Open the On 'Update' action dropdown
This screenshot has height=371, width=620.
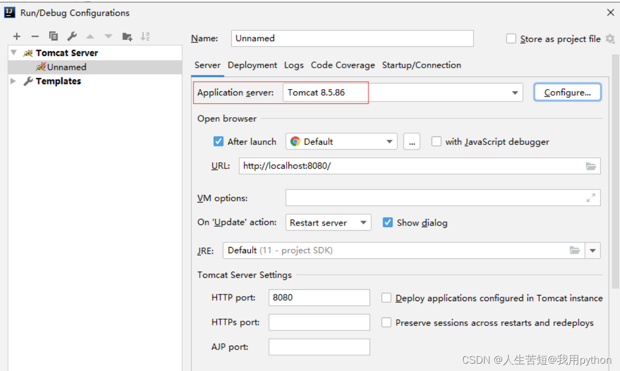click(363, 223)
